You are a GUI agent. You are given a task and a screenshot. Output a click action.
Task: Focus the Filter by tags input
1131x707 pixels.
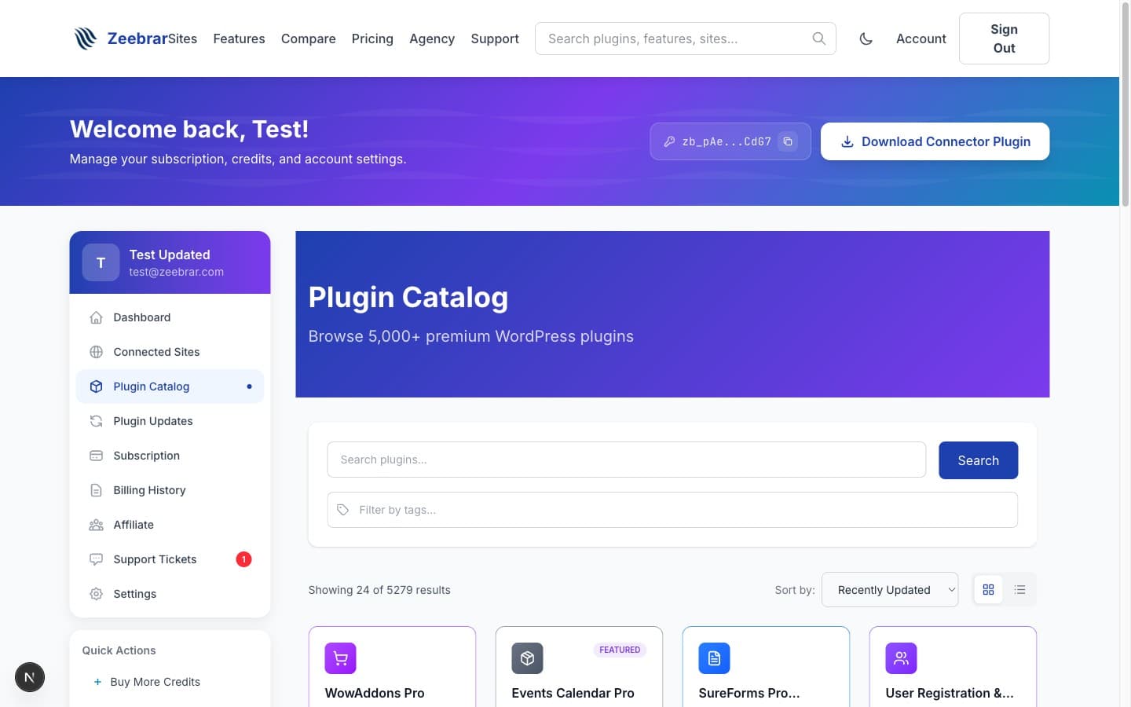[x=672, y=510]
